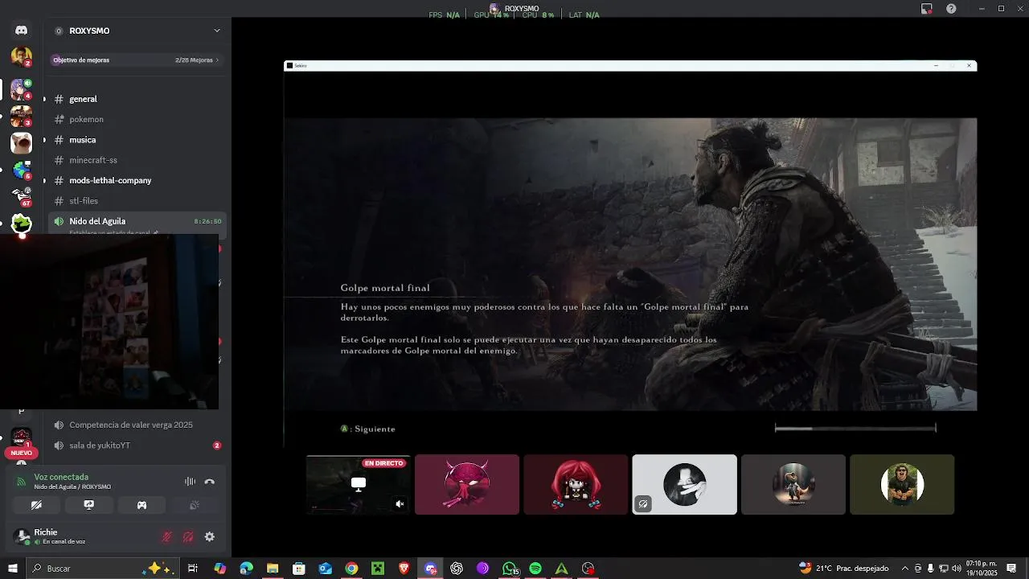Select the white participant tile with muted camera

[x=684, y=484]
